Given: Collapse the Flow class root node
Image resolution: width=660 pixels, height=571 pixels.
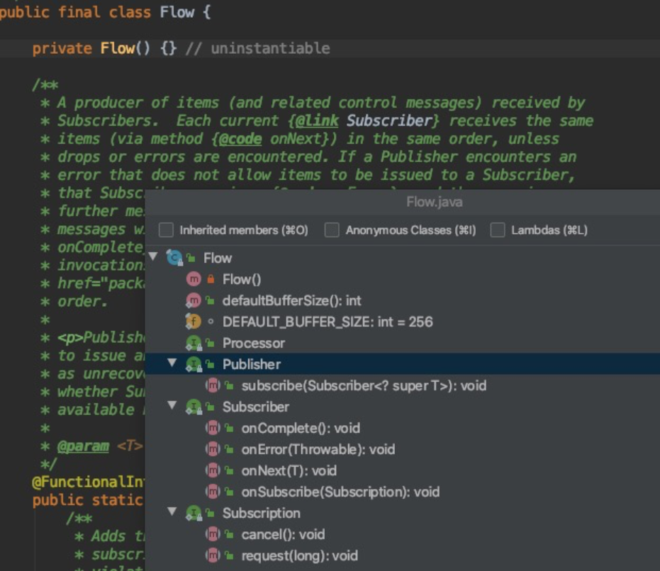Looking at the screenshot, I should 153,256.
